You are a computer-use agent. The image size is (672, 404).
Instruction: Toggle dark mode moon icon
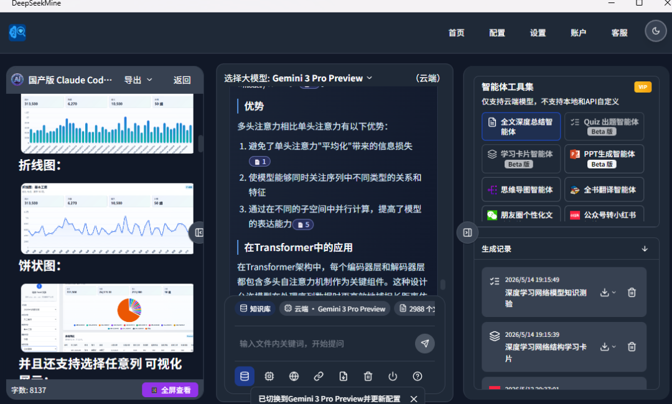656,31
